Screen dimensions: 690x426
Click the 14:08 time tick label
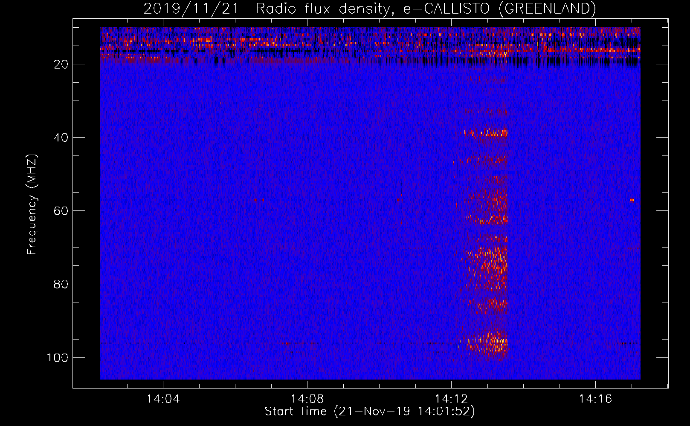tap(307, 399)
